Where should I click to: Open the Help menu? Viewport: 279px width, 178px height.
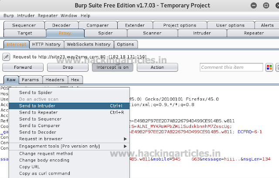(x=85, y=16)
